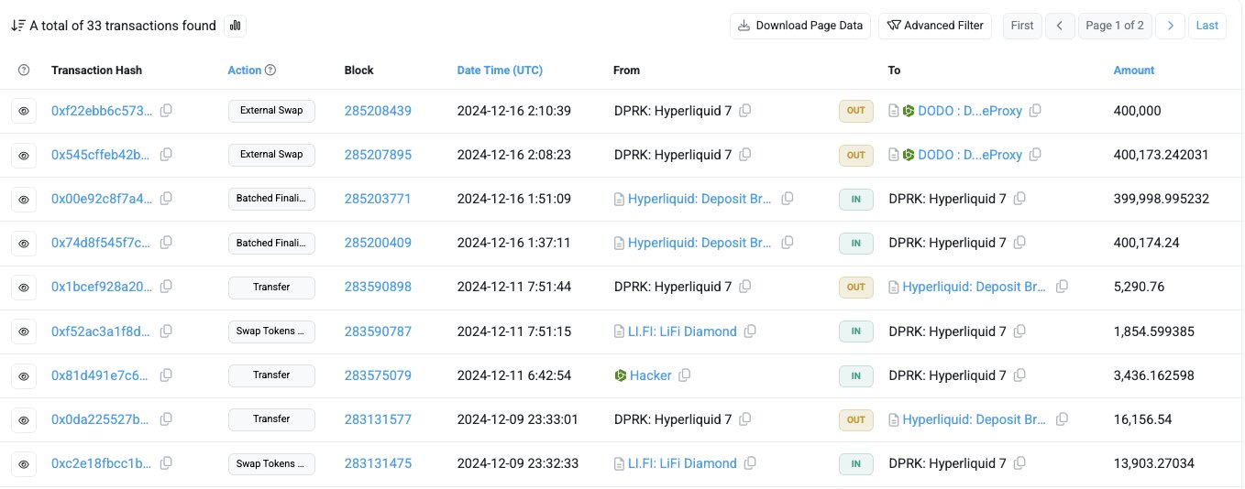The height and width of the screenshot is (489, 1245).
Task: Sort by the Amount column header
Action: click(1133, 71)
